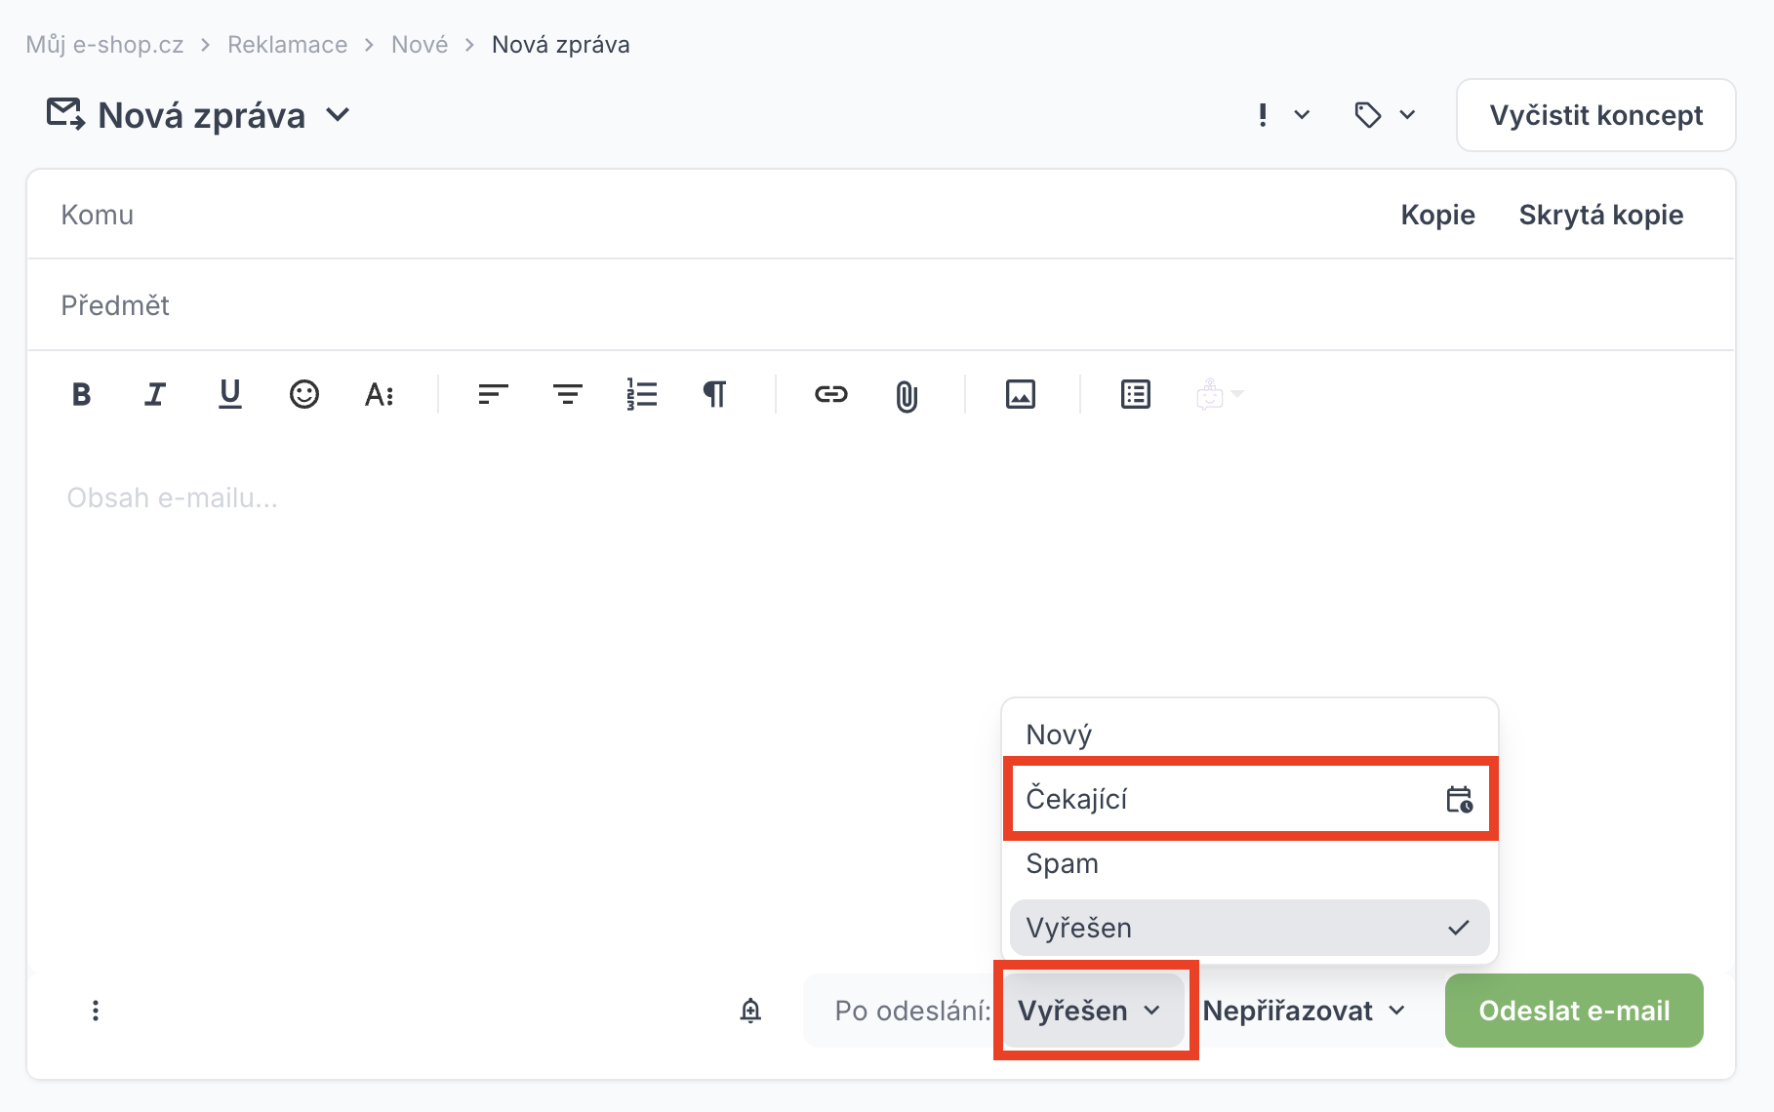The width and height of the screenshot is (1774, 1112).
Task: Focus the Předmět subject field
Action: (x=881, y=305)
